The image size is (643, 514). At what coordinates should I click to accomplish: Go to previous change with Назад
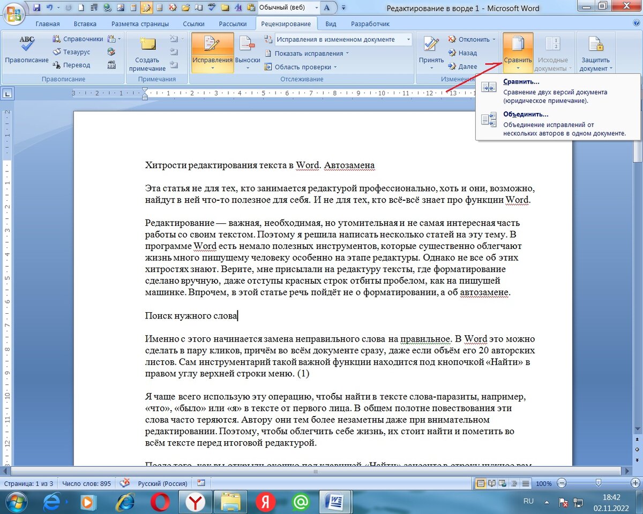[462, 53]
